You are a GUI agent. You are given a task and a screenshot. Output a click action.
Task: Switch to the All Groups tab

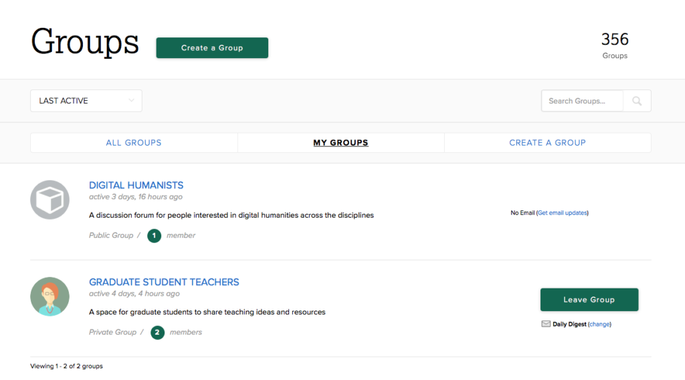point(134,143)
